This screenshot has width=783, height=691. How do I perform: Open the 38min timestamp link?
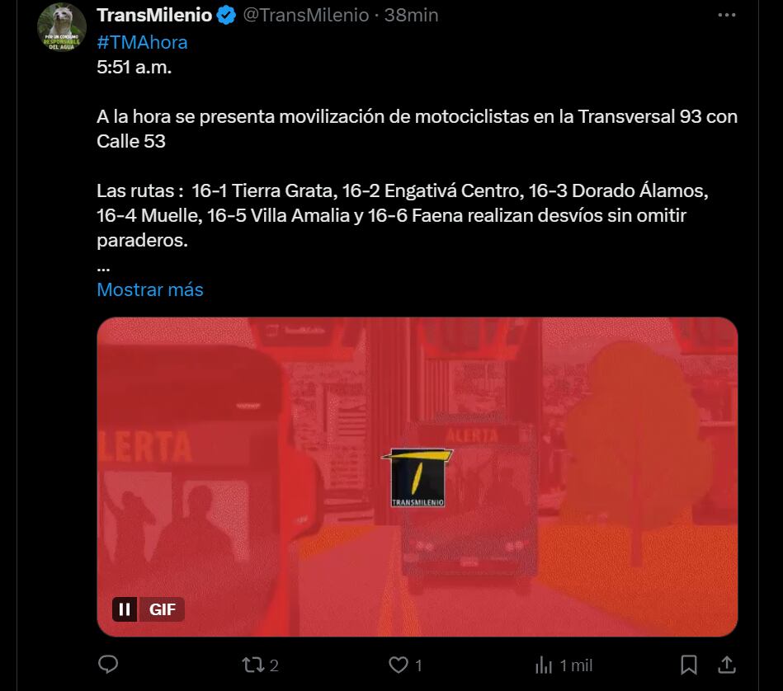[x=411, y=15]
